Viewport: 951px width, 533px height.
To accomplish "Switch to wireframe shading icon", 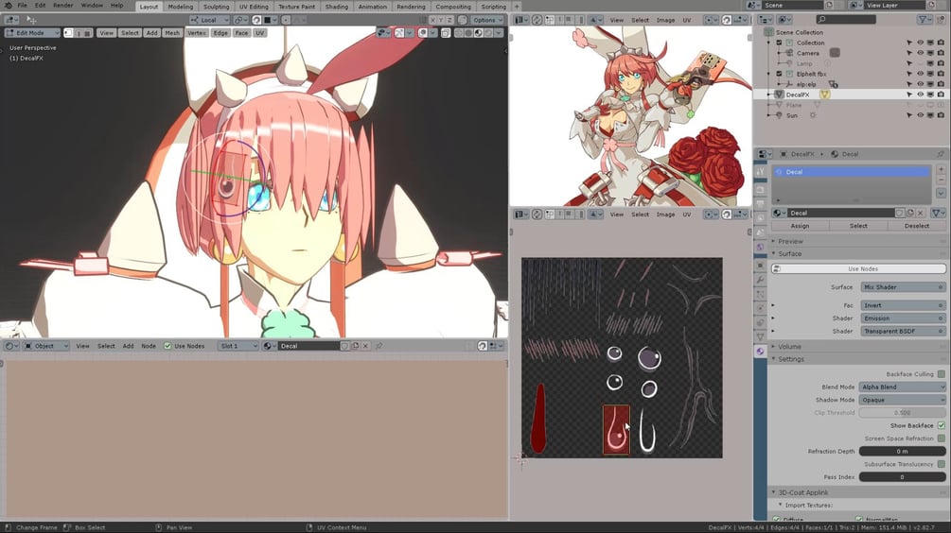I will pos(459,33).
